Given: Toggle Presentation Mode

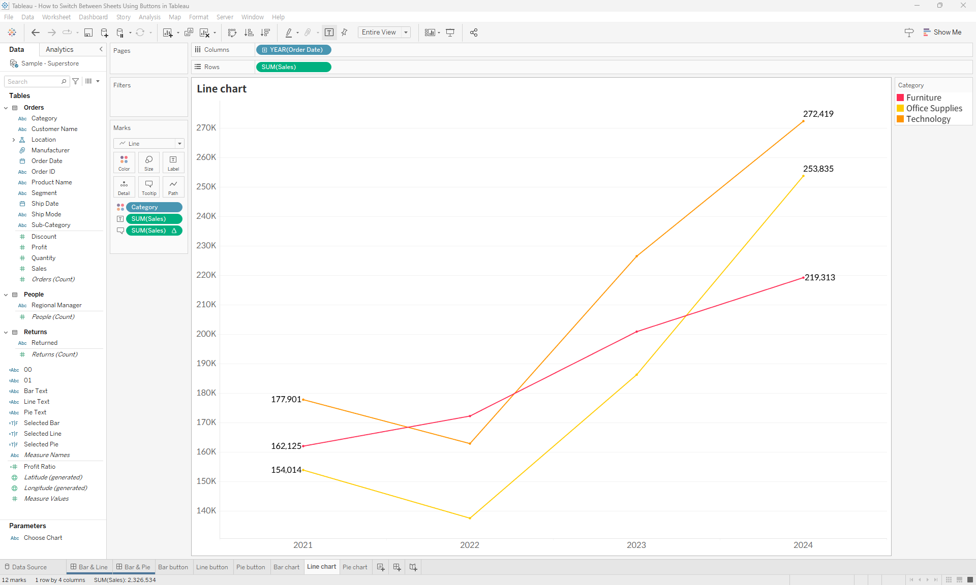Looking at the screenshot, I should (x=450, y=32).
